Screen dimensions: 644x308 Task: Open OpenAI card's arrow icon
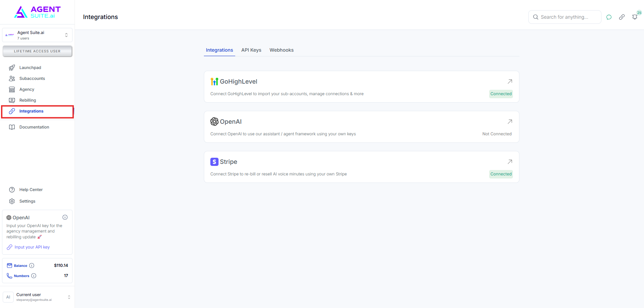[x=510, y=122]
